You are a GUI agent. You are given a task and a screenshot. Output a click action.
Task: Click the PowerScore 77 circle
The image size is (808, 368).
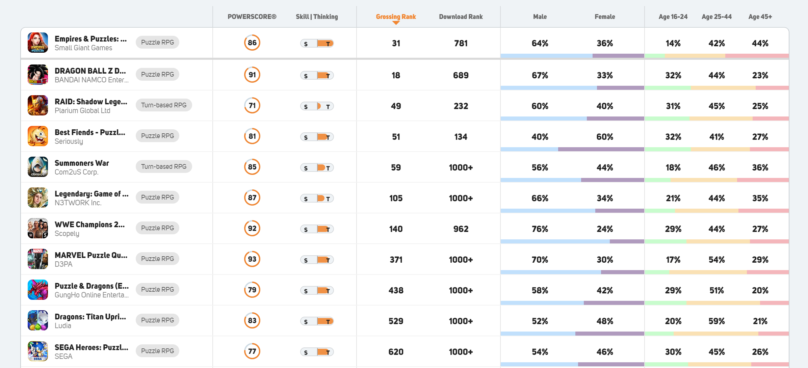(x=252, y=351)
